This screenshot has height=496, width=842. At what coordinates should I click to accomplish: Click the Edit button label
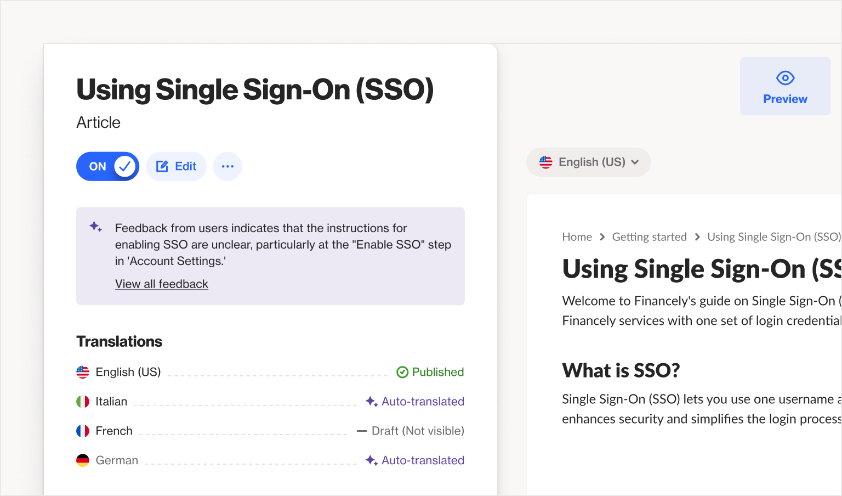[185, 166]
